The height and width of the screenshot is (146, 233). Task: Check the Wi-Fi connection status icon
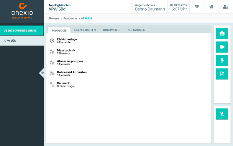click(x=197, y=7)
